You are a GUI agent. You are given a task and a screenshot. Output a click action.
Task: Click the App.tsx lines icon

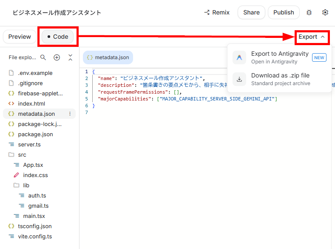(x=16, y=165)
